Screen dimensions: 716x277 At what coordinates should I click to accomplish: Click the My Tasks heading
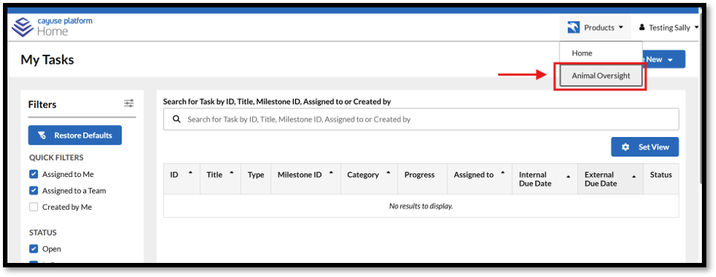pos(47,60)
